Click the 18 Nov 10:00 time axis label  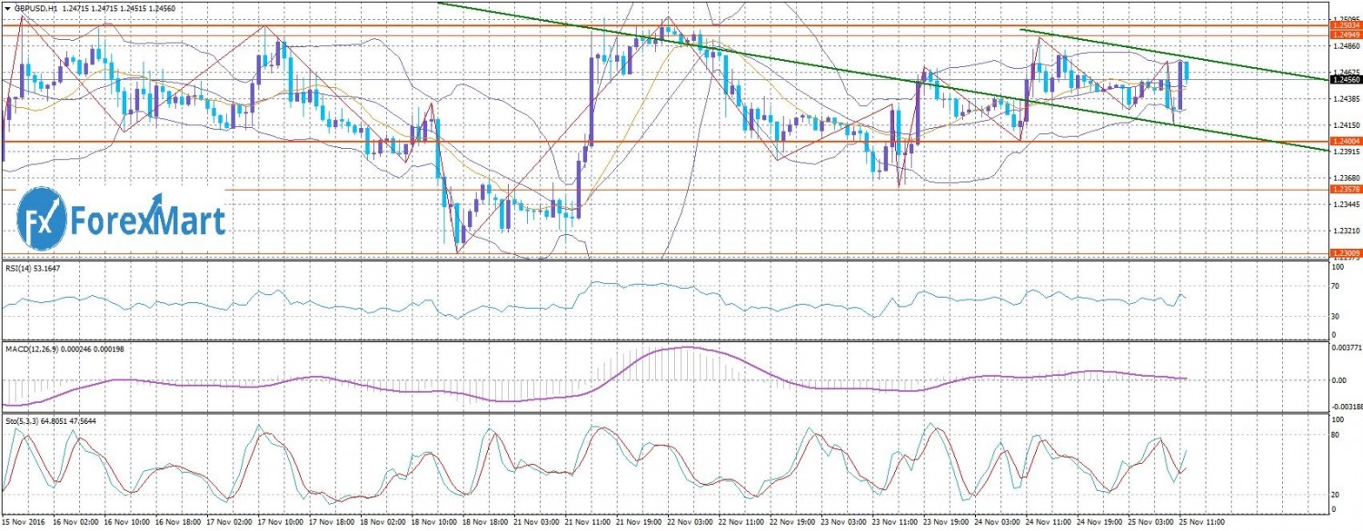[x=432, y=523]
